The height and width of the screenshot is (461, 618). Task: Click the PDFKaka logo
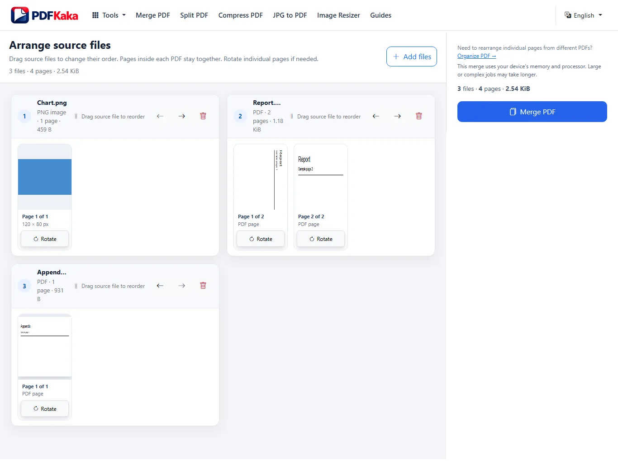coord(44,15)
